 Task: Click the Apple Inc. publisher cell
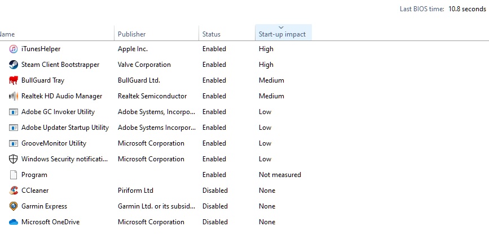tap(133, 49)
